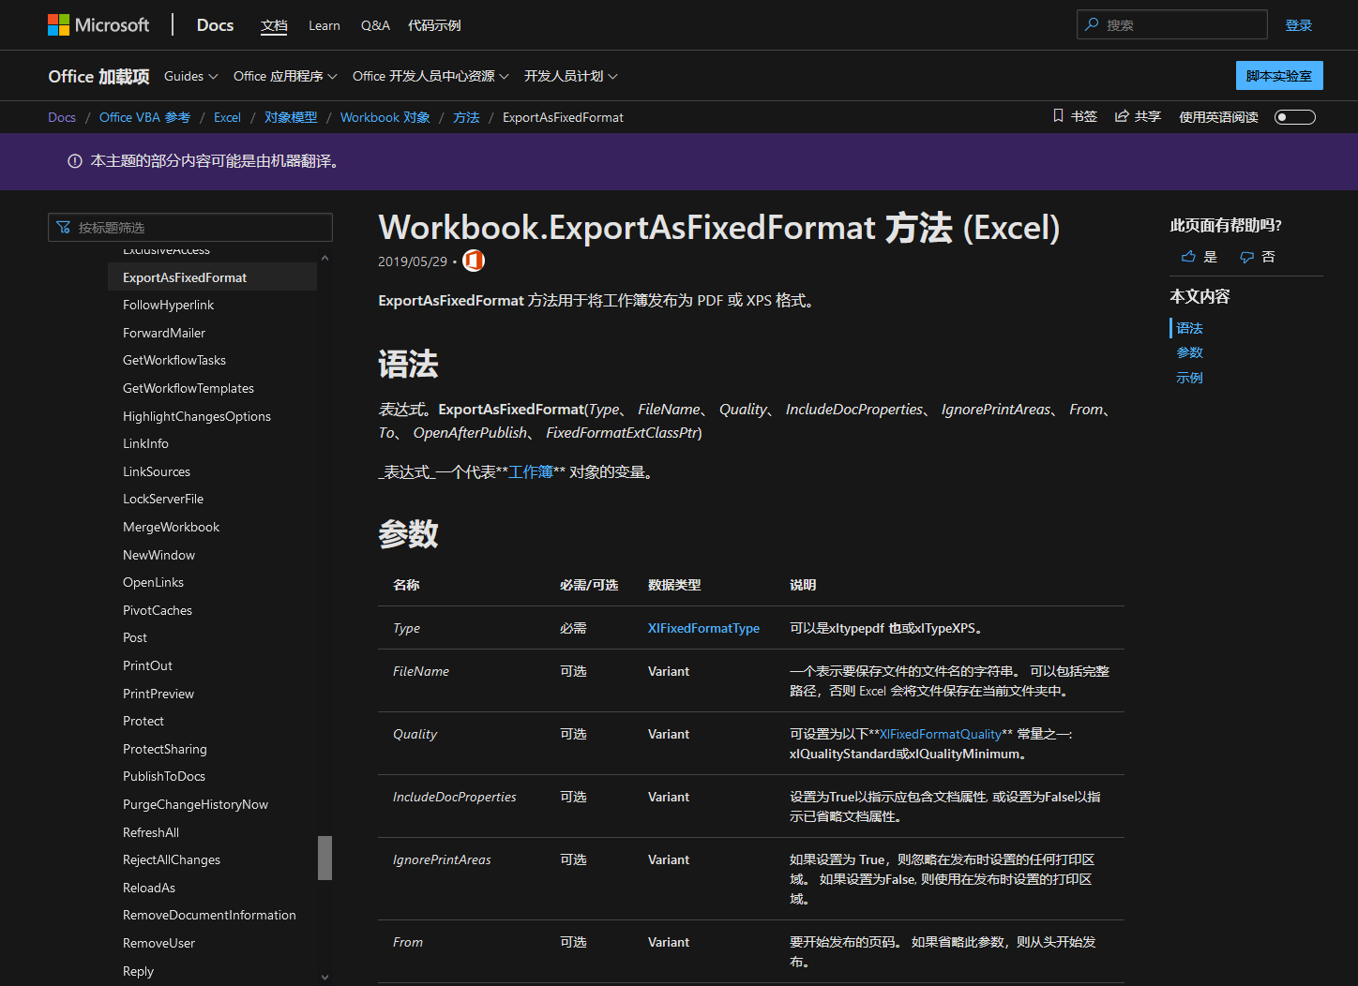Open HighlightChangesOptions in the sidebar

click(197, 416)
